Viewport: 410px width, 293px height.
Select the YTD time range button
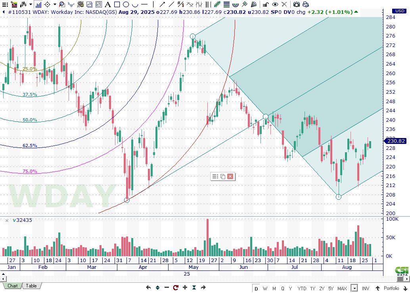coord(302,288)
